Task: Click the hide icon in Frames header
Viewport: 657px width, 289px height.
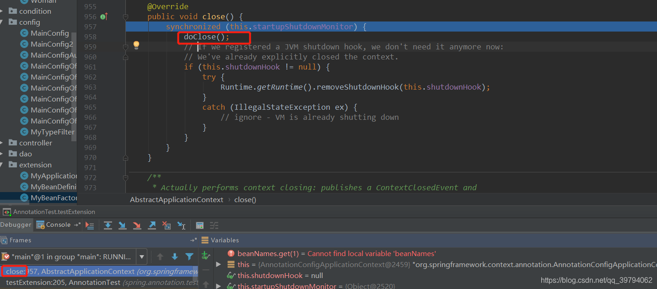Action: pyautogui.click(x=194, y=240)
